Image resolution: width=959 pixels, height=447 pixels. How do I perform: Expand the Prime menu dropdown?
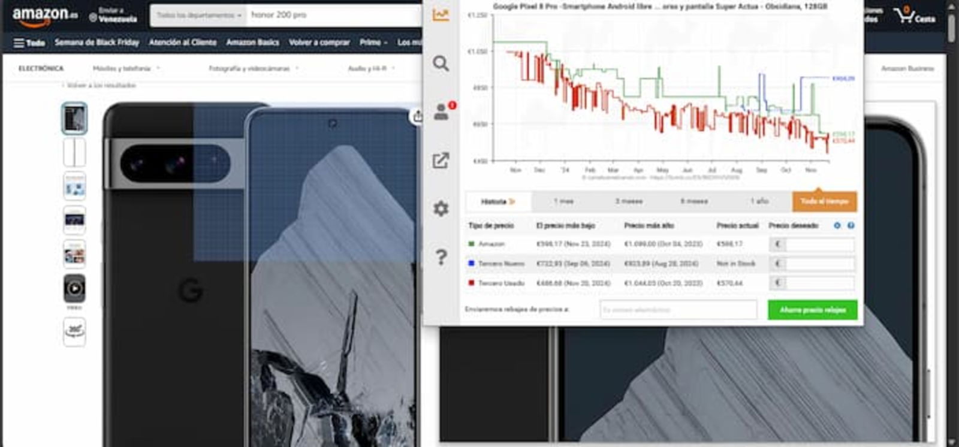(x=373, y=43)
